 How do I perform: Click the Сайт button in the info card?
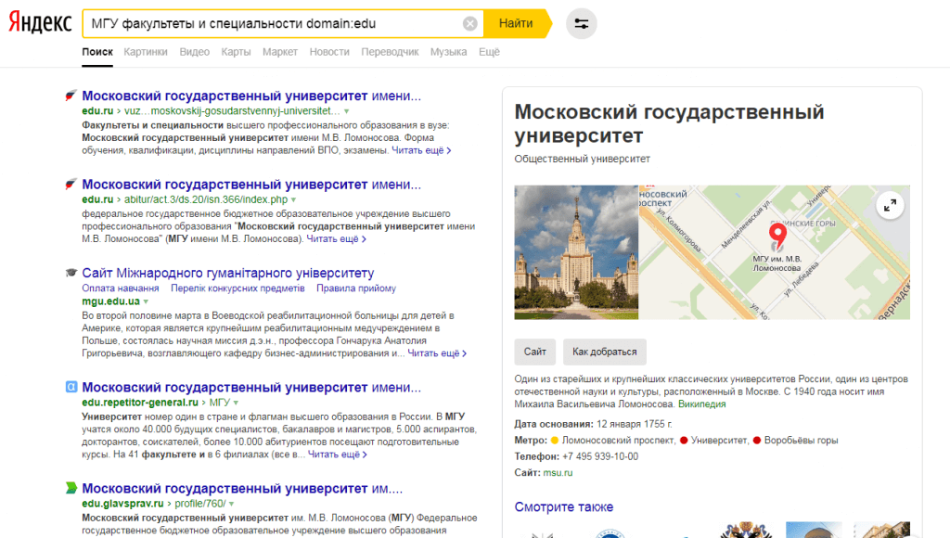click(535, 352)
